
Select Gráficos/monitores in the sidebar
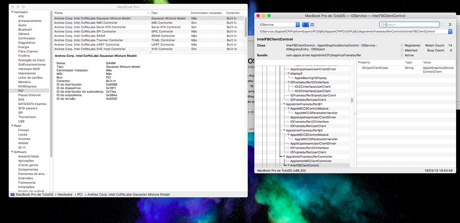32,64
